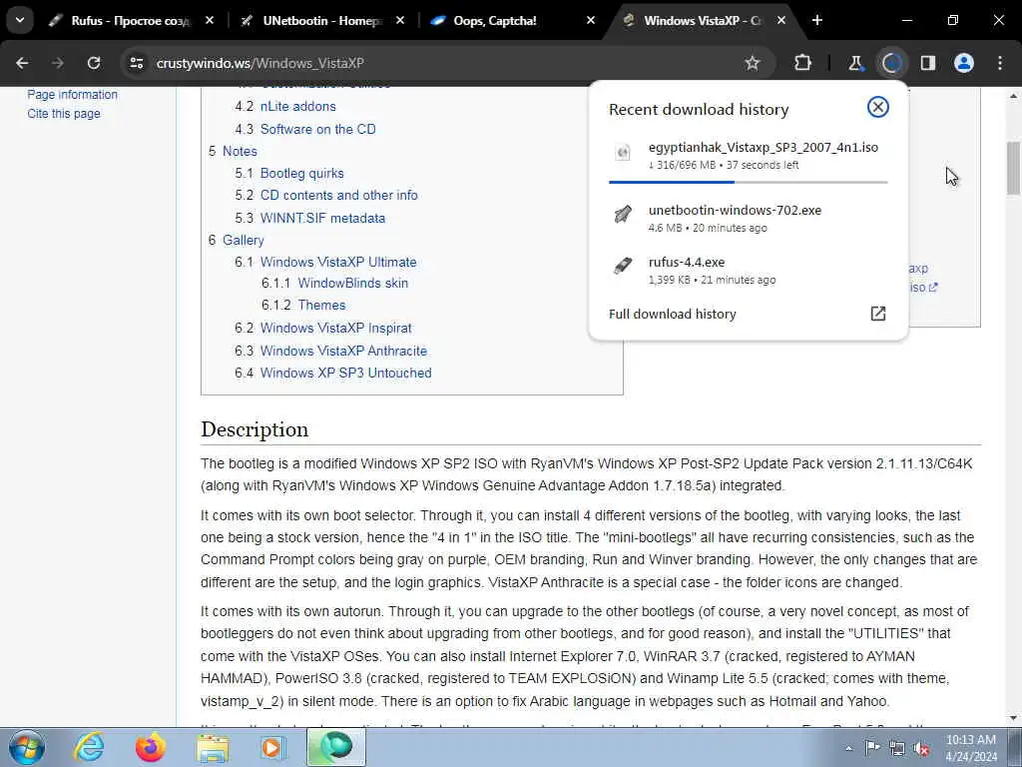Open the taskbar clock and date

click(x=971, y=748)
